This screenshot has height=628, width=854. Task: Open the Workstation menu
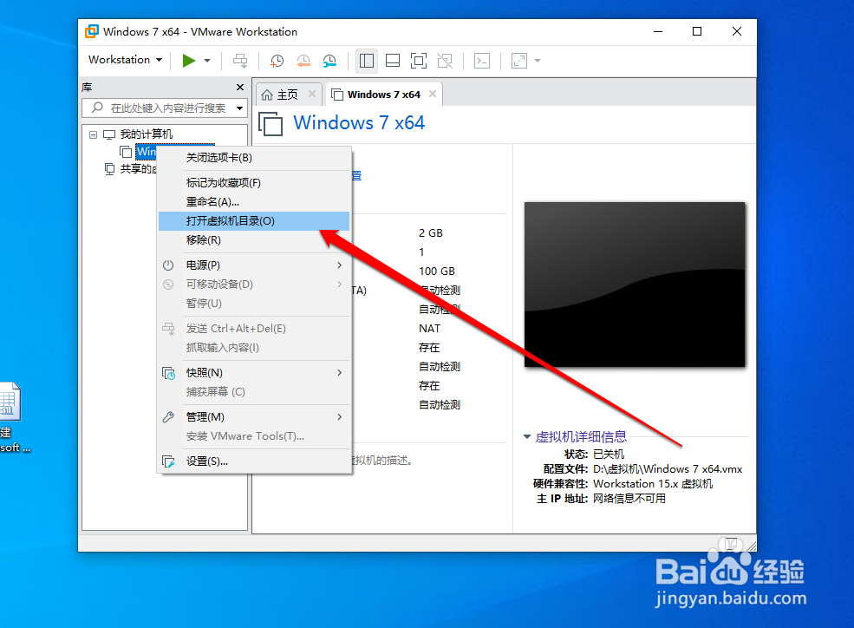pos(125,60)
